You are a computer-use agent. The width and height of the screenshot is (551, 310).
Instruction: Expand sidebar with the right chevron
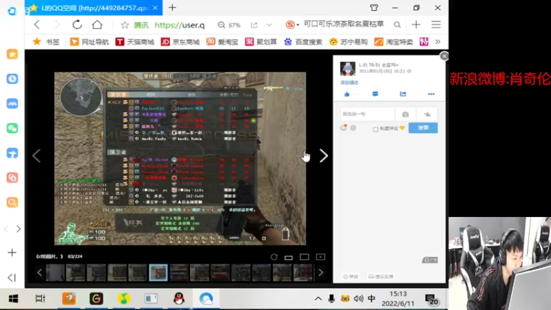point(19,229)
